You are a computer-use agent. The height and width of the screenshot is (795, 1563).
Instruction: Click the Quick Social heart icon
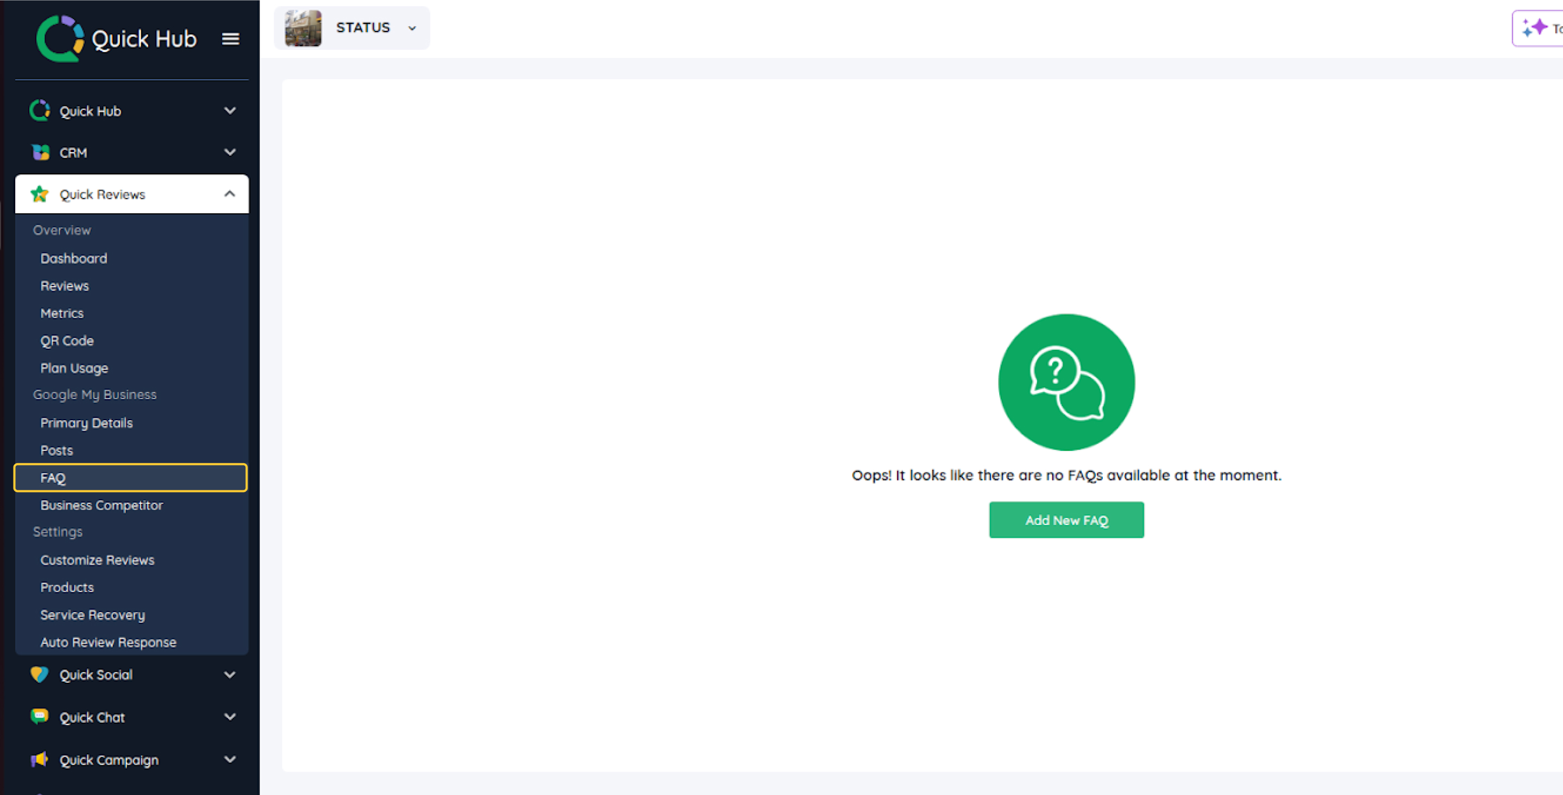point(40,675)
